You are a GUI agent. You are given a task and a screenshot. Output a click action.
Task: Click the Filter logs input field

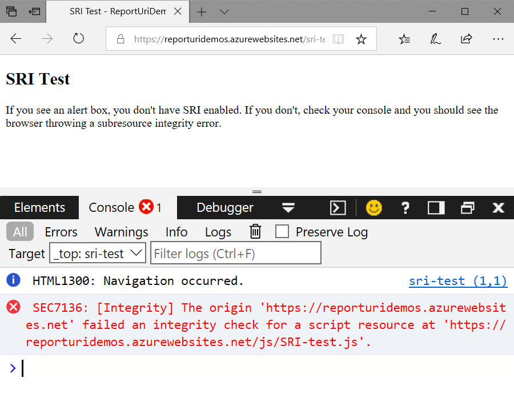click(x=236, y=253)
